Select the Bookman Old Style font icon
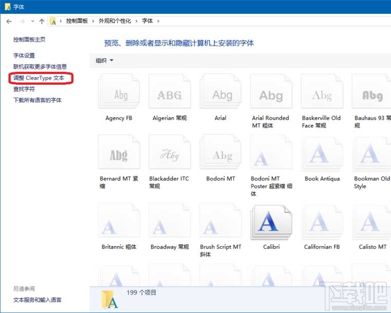 pyautogui.click(x=372, y=153)
